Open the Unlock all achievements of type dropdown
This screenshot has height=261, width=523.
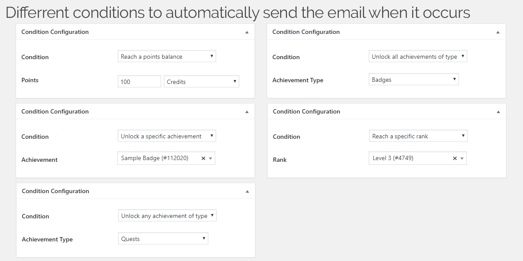coord(418,57)
